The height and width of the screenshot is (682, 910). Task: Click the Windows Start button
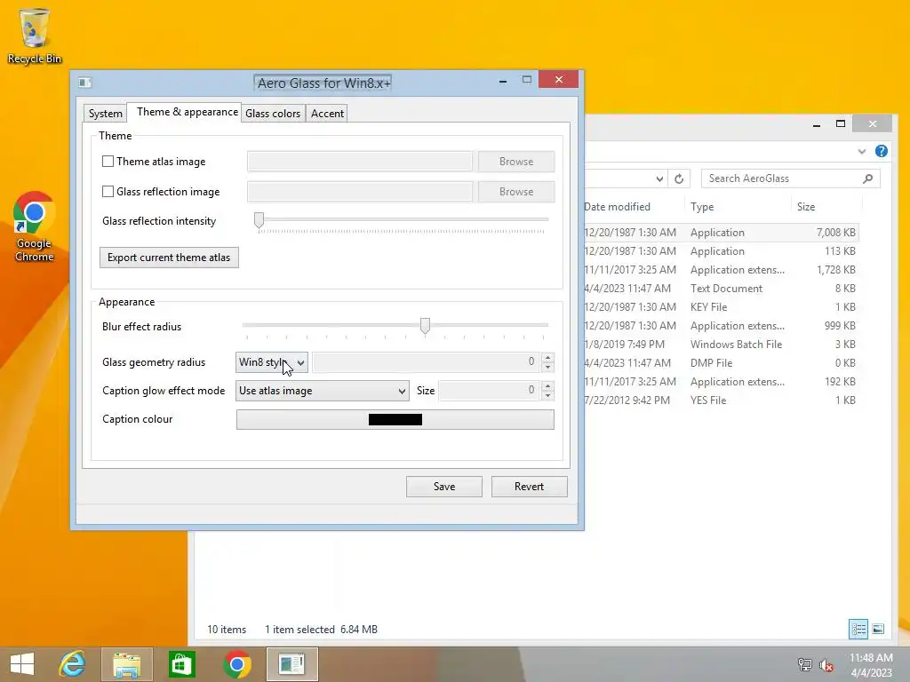22,664
